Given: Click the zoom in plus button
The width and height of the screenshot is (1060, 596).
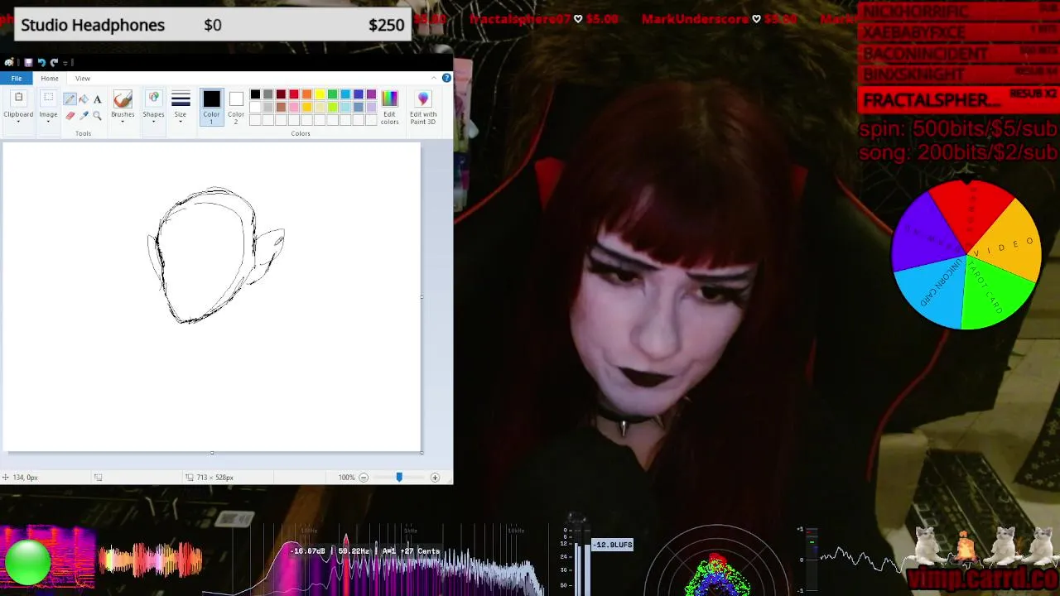Looking at the screenshot, I should [435, 478].
